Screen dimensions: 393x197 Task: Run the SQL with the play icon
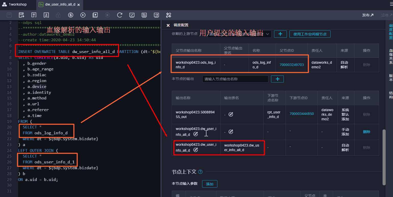tap(83, 15)
